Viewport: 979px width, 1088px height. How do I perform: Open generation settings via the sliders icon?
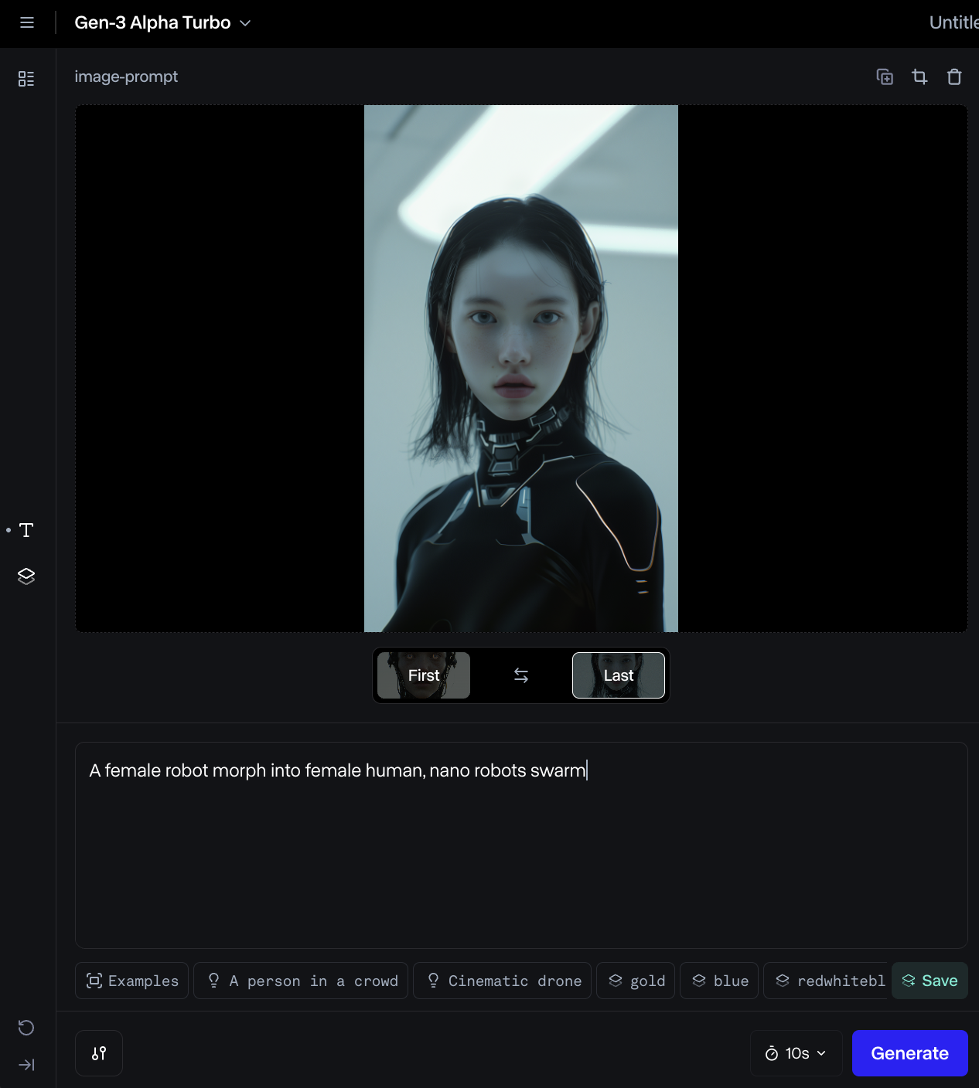(x=98, y=1052)
